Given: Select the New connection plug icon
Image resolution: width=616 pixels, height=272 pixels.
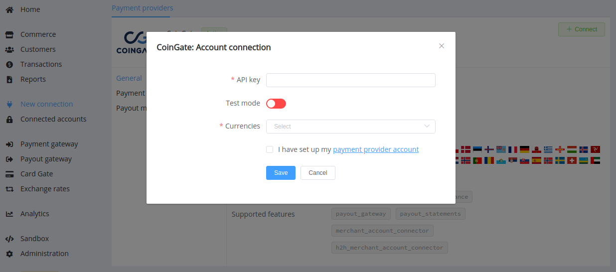Looking at the screenshot, I should [9, 104].
